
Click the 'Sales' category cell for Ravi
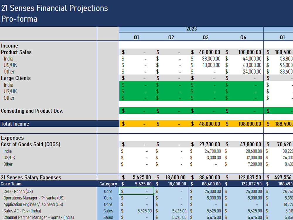point(108,211)
